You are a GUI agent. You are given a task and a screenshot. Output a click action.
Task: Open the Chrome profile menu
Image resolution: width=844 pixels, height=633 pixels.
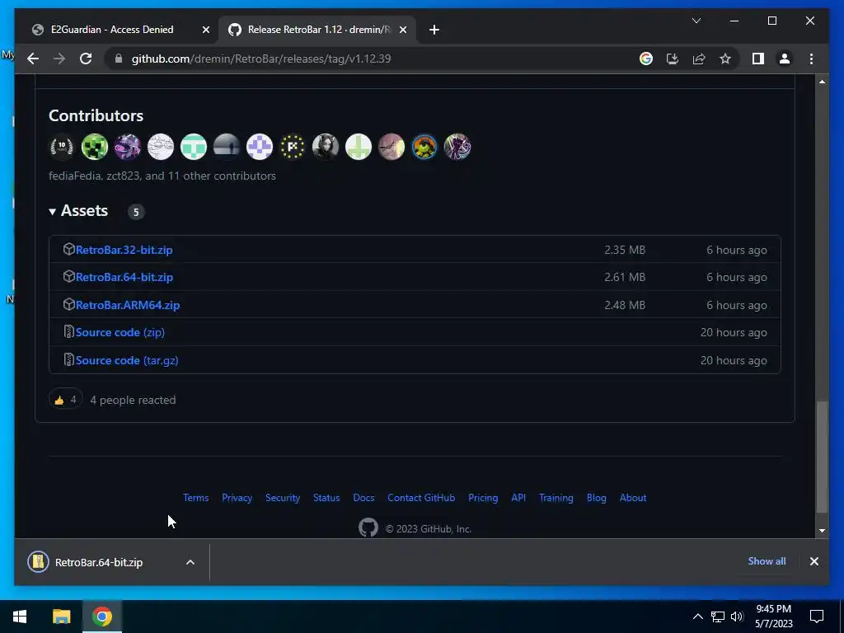click(785, 59)
